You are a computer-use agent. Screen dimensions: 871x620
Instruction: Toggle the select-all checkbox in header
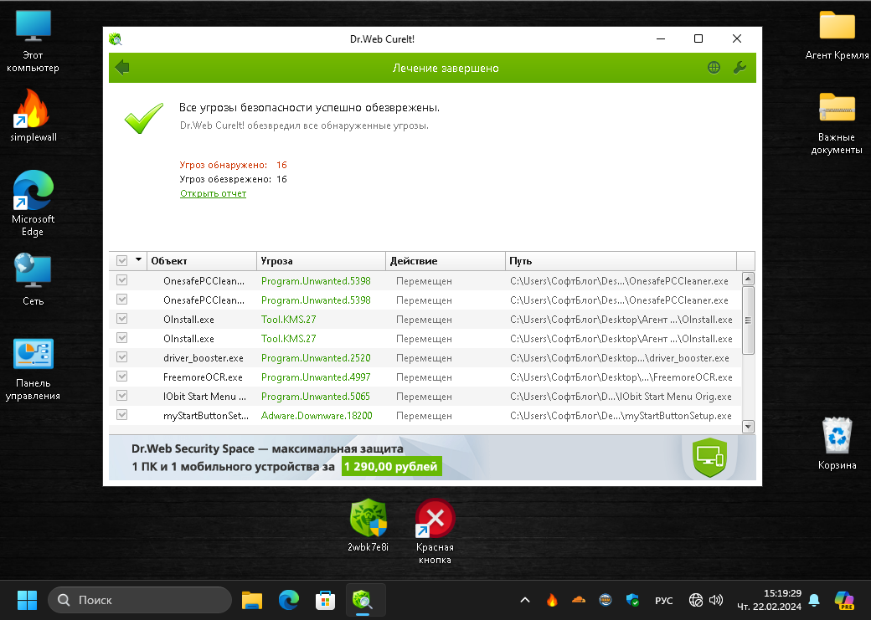coord(121,260)
